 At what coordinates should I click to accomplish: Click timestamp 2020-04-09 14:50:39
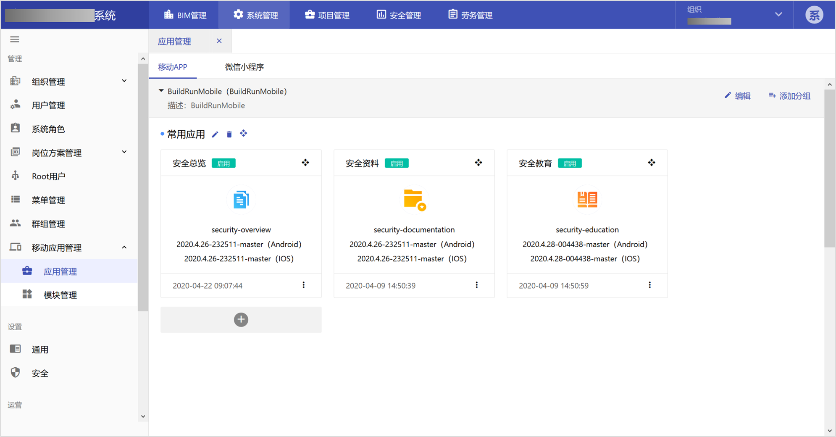(x=381, y=286)
